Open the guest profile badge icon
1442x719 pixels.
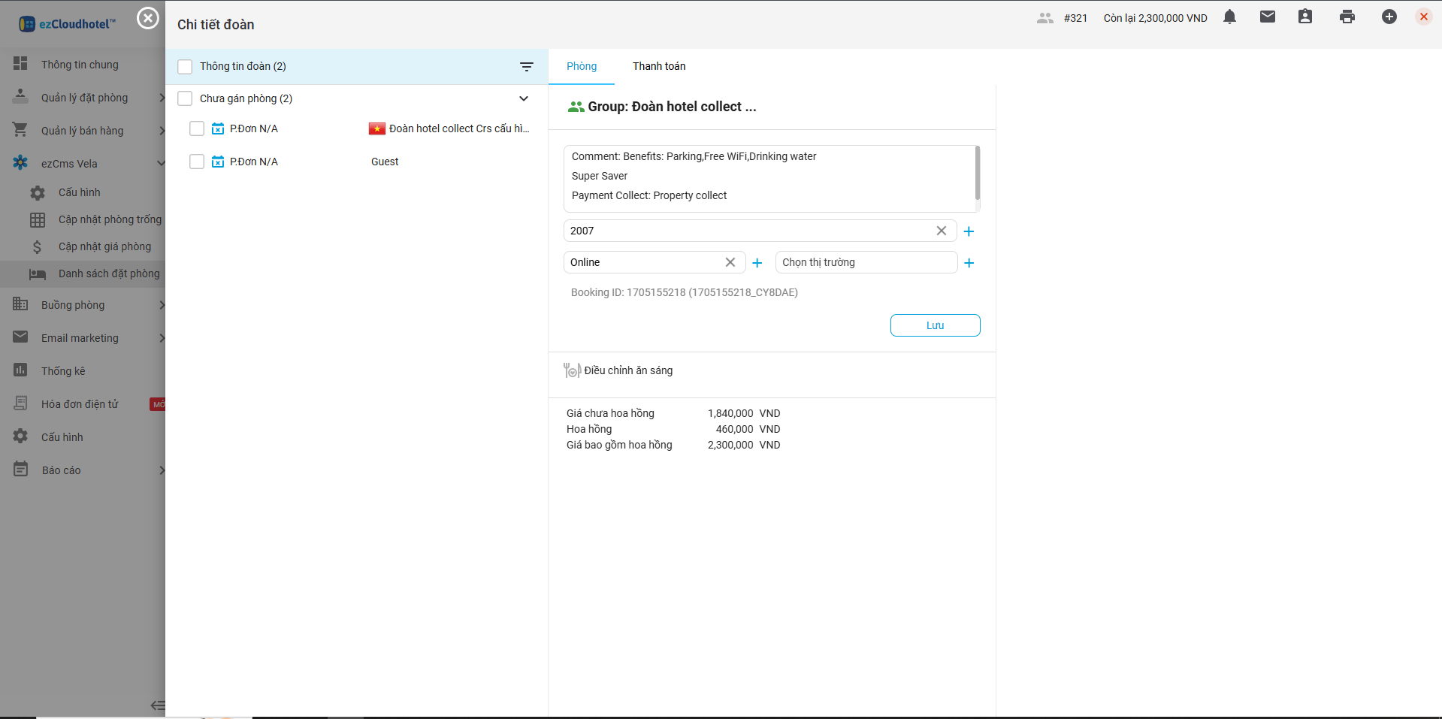pos(1304,17)
